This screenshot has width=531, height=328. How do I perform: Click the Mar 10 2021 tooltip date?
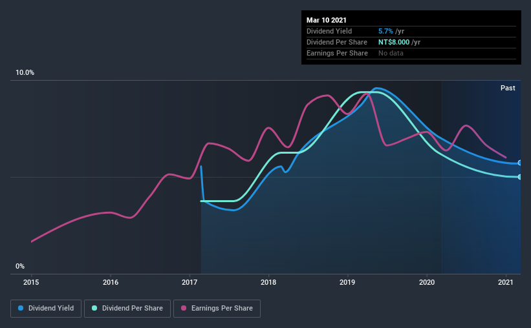click(327, 20)
